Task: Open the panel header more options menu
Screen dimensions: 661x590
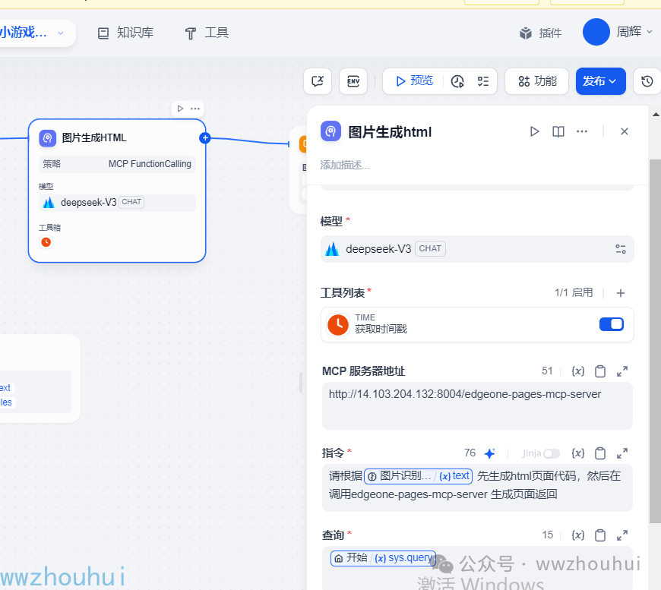Action: point(582,131)
